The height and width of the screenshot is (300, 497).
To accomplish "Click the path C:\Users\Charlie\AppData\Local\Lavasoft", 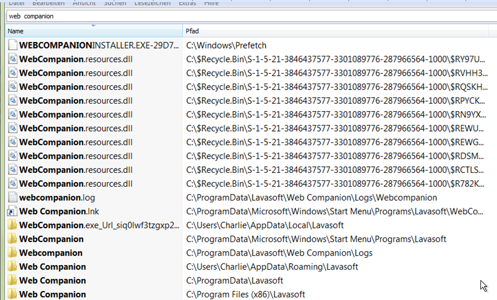I will point(265,225).
